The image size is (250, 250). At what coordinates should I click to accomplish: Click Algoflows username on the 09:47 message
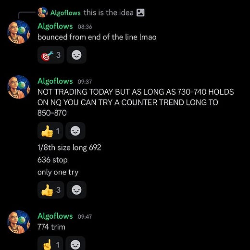[x=55, y=216]
